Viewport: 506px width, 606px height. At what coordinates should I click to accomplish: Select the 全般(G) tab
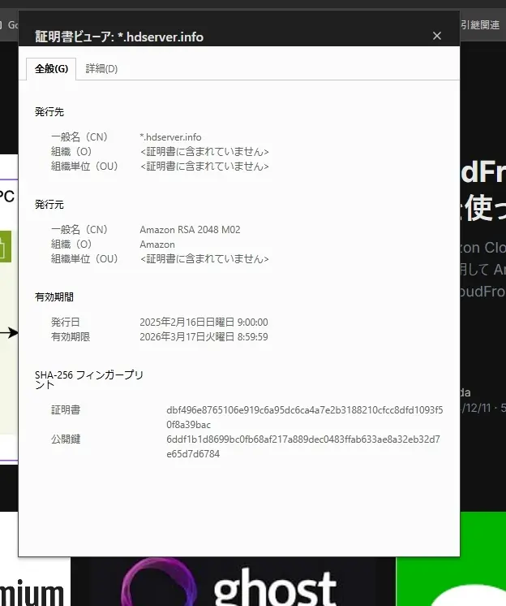(50, 69)
